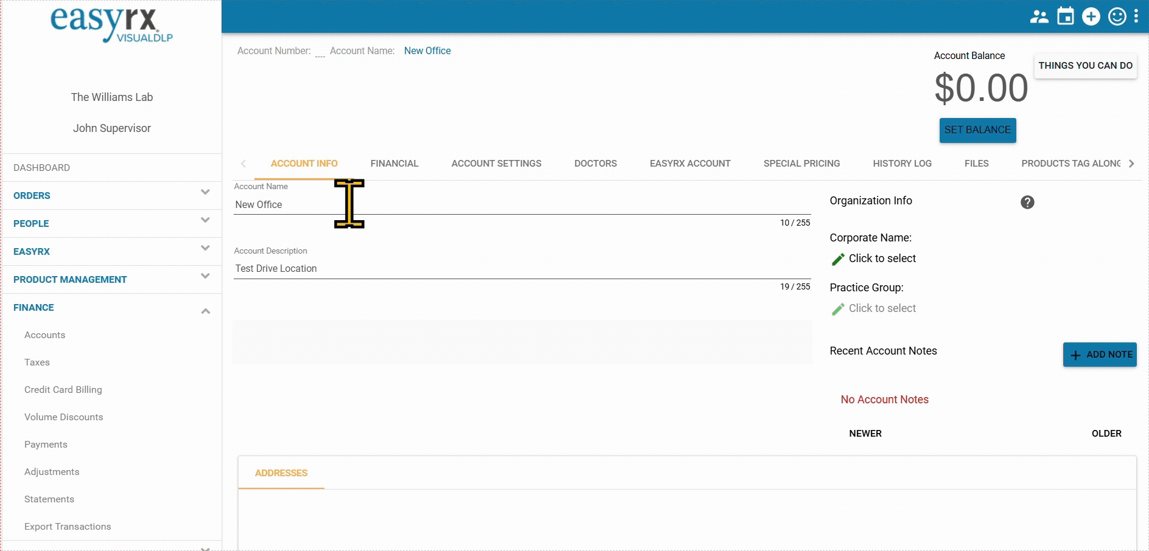Open the users/people icon in top bar
1149x551 pixels.
tap(1039, 16)
